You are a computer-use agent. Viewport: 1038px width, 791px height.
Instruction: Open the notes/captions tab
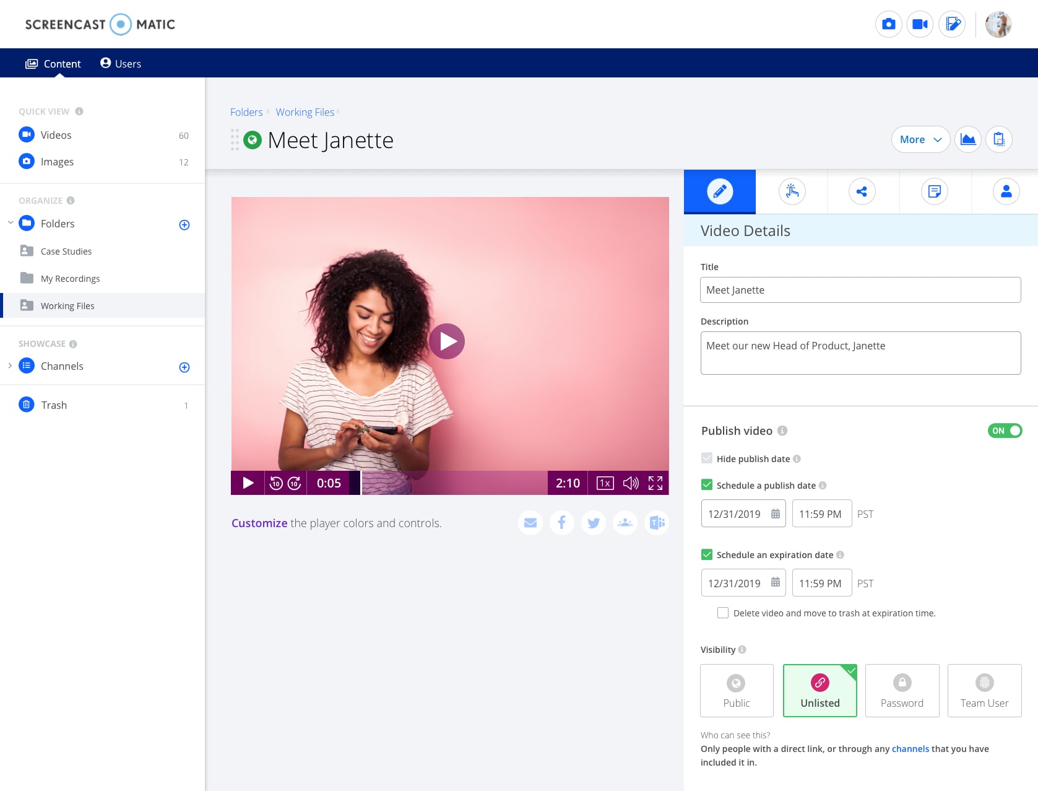pyautogui.click(x=935, y=191)
